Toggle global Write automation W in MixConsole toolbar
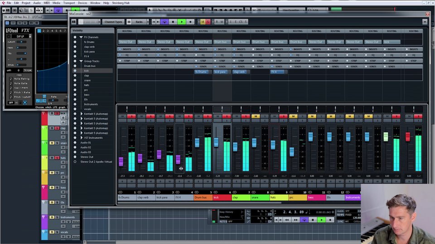Screen dimensions: 435x244 (222, 22)
